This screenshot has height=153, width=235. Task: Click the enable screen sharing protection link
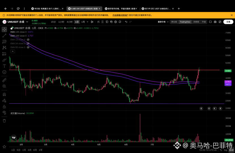tap(120, 15)
